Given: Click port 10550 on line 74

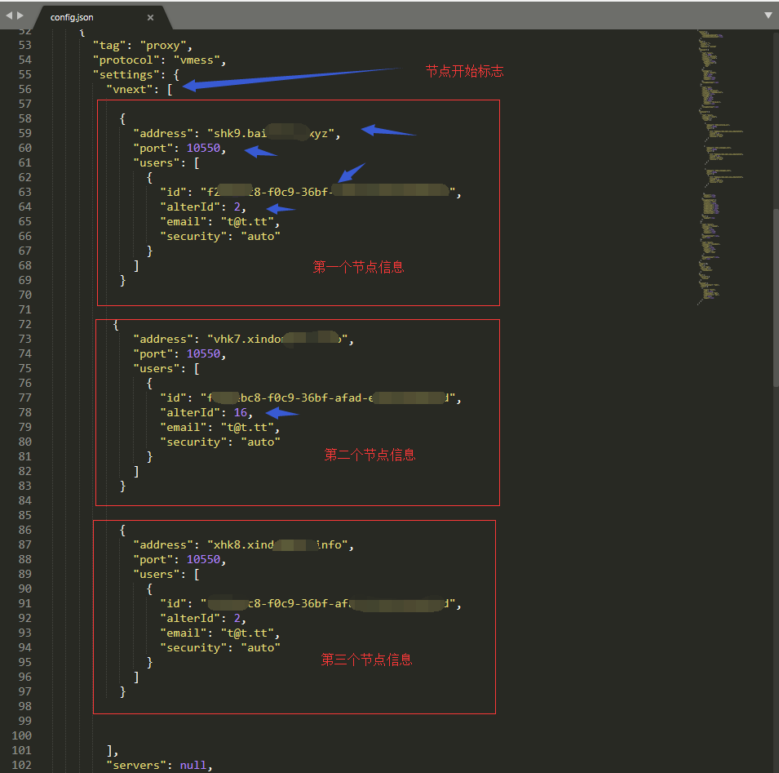Looking at the screenshot, I should 203,354.
